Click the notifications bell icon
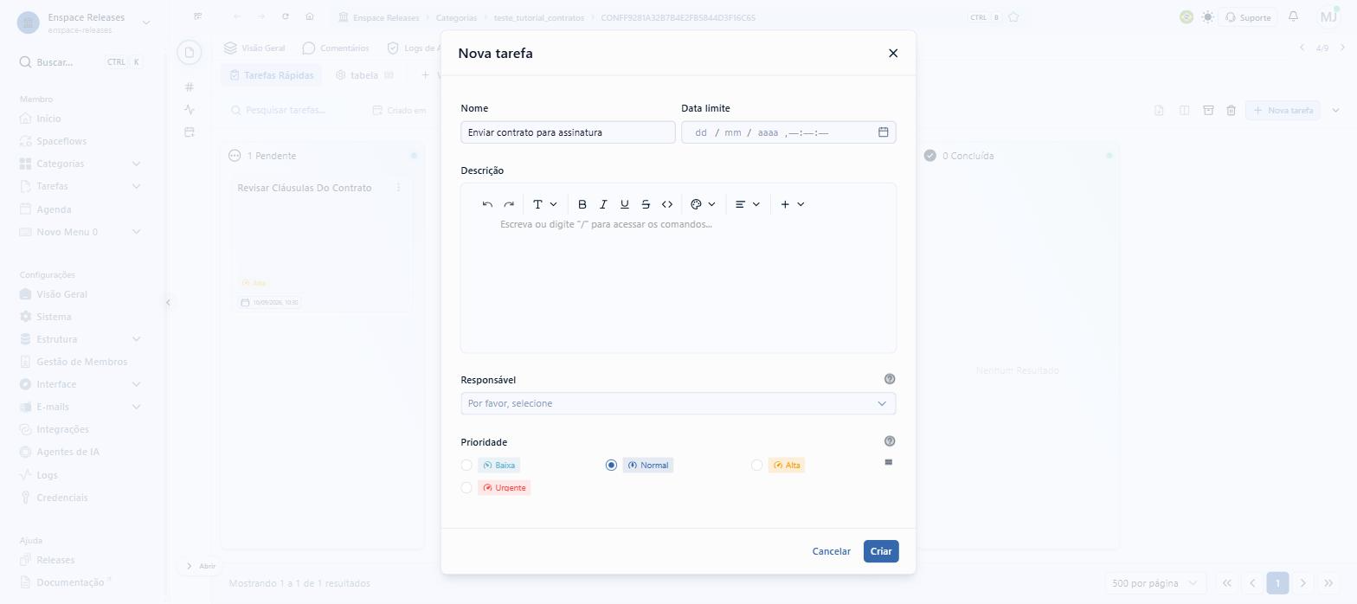This screenshot has width=1357, height=604. 1293,16
